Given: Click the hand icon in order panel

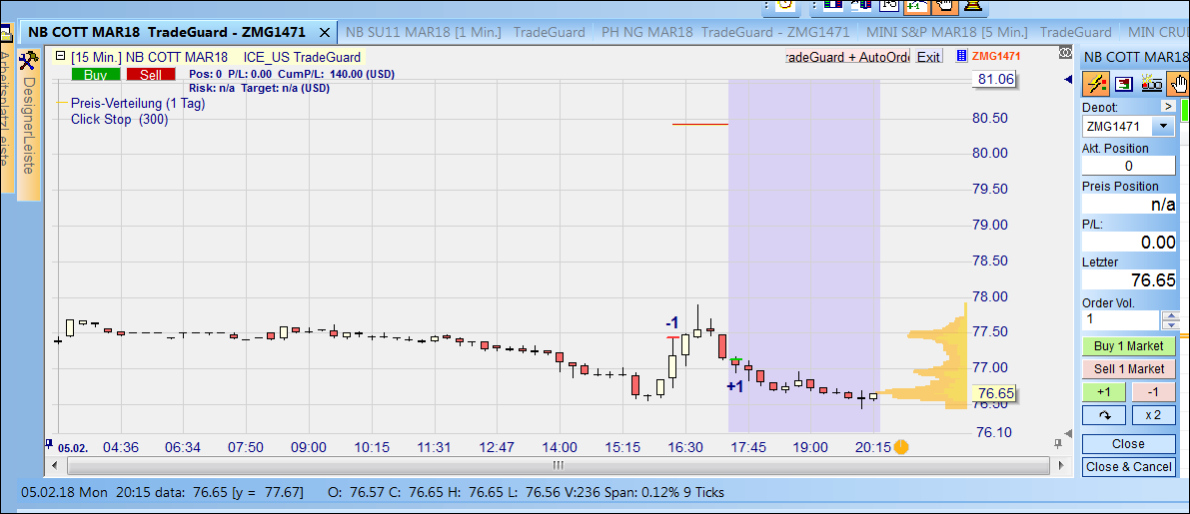Looking at the screenshot, I should tap(1177, 83).
